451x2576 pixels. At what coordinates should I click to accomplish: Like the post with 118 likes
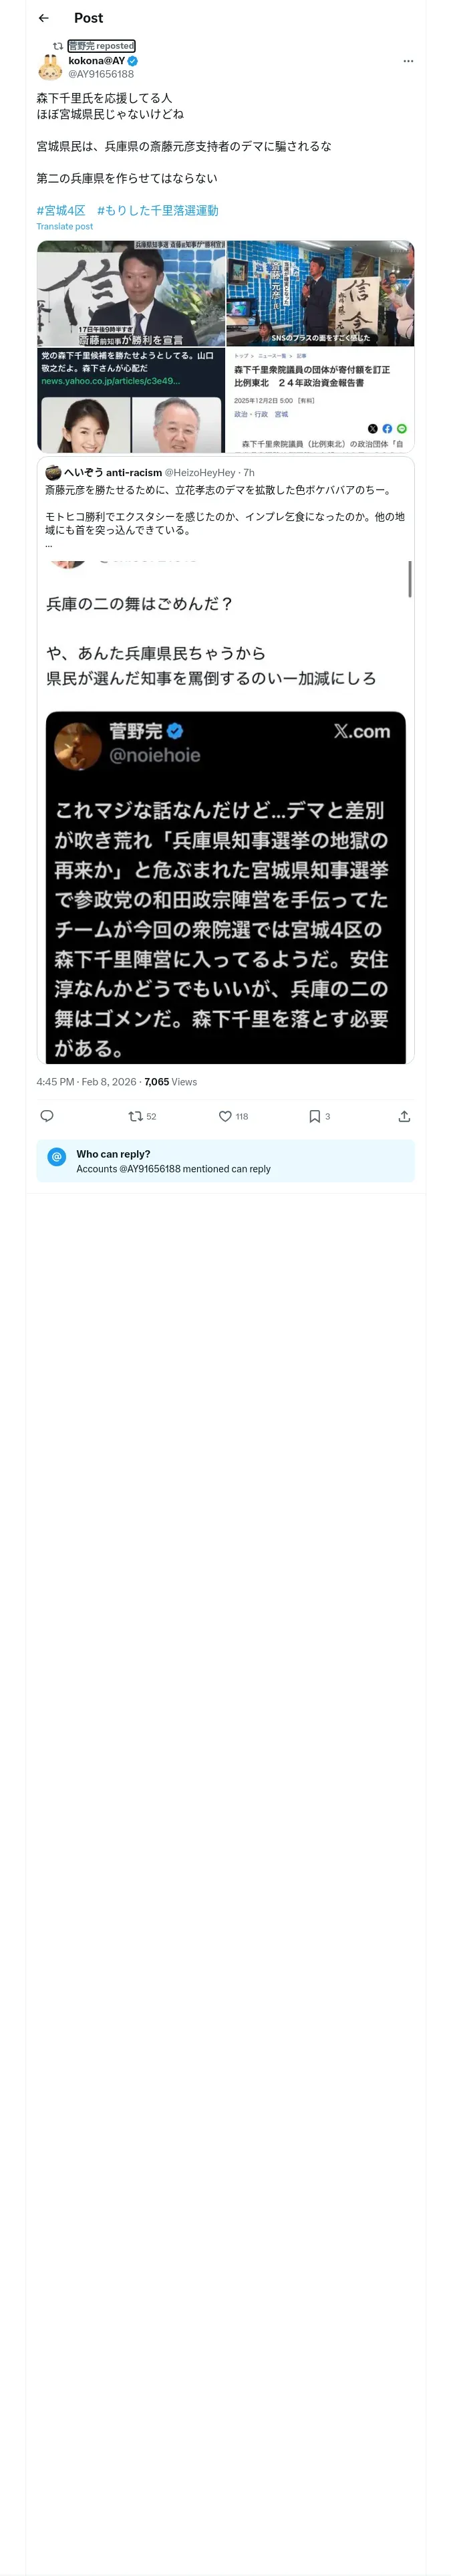pos(225,1116)
